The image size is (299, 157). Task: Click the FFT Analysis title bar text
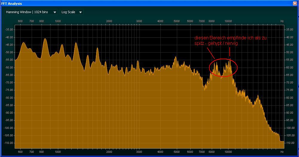(12, 4)
